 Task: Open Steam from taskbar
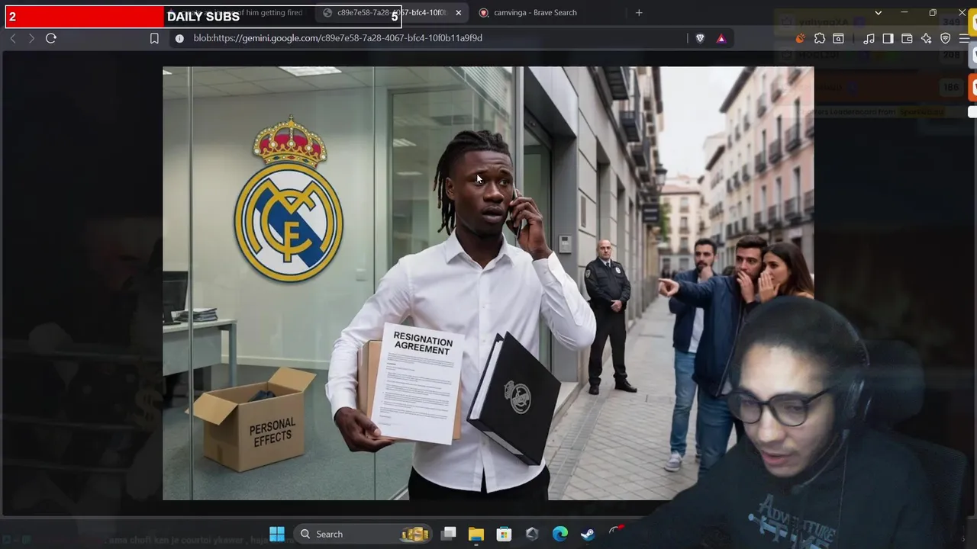pyautogui.click(x=588, y=534)
